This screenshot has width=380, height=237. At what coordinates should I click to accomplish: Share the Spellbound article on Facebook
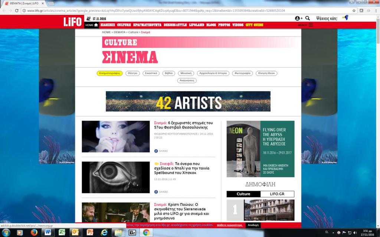161,192
